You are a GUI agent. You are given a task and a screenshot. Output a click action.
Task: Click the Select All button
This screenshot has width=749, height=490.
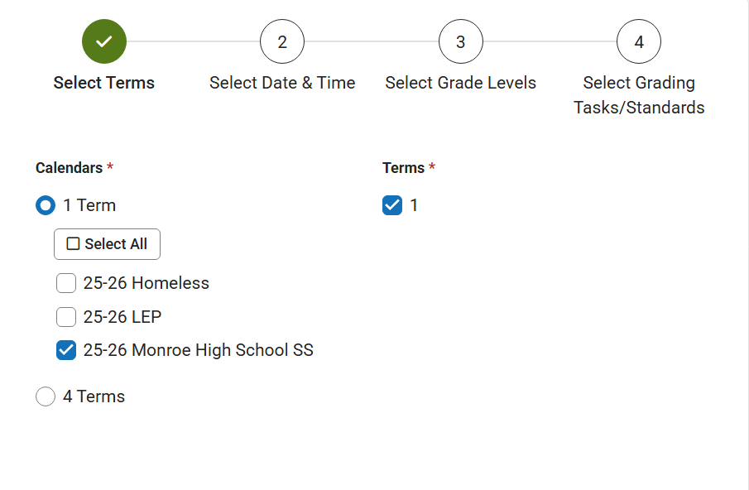(x=107, y=243)
